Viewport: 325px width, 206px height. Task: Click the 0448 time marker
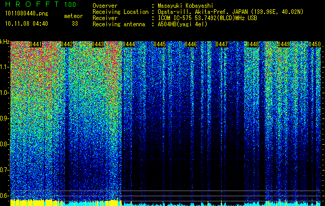pyautogui.click(x=253, y=44)
